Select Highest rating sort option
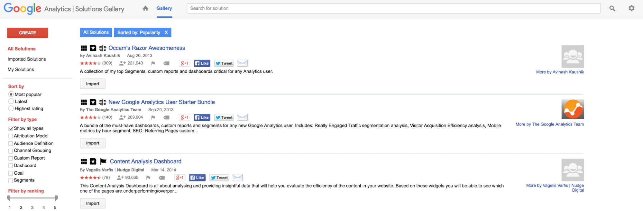The height and width of the screenshot is (211, 643). pos(11,108)
